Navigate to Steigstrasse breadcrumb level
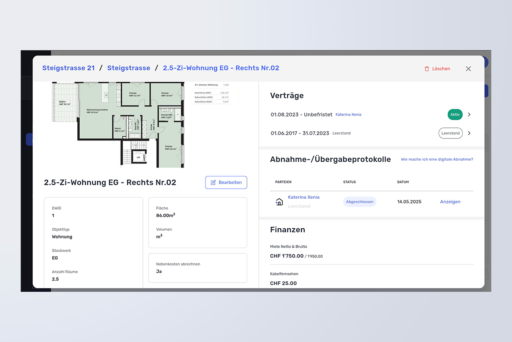 tap(129, 68)
